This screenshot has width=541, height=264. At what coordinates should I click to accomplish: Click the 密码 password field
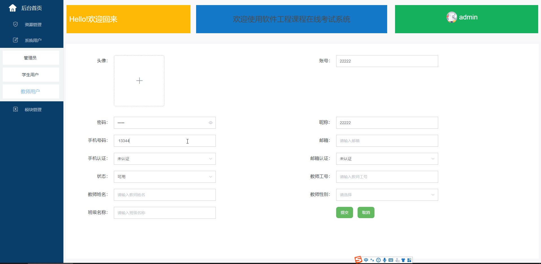(165, 123)
